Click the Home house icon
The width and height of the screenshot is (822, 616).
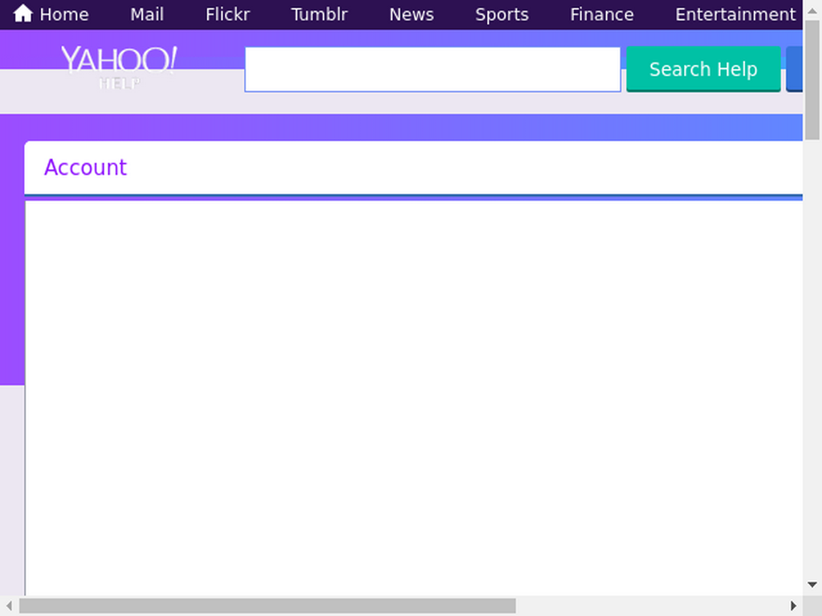[22, 14]
